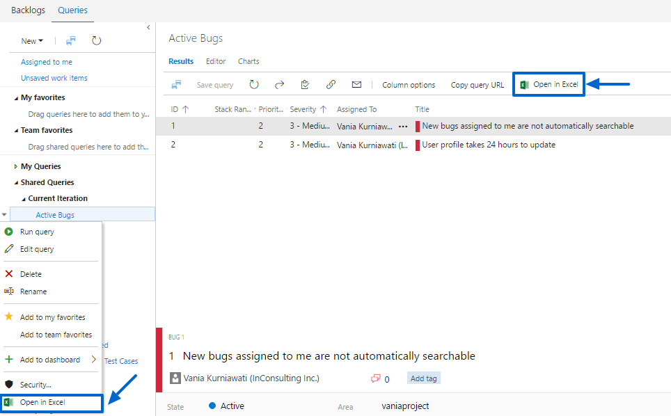
Task: Refresh the query tree in left panel
Action: pyautogui.click(x=97, y=41)
